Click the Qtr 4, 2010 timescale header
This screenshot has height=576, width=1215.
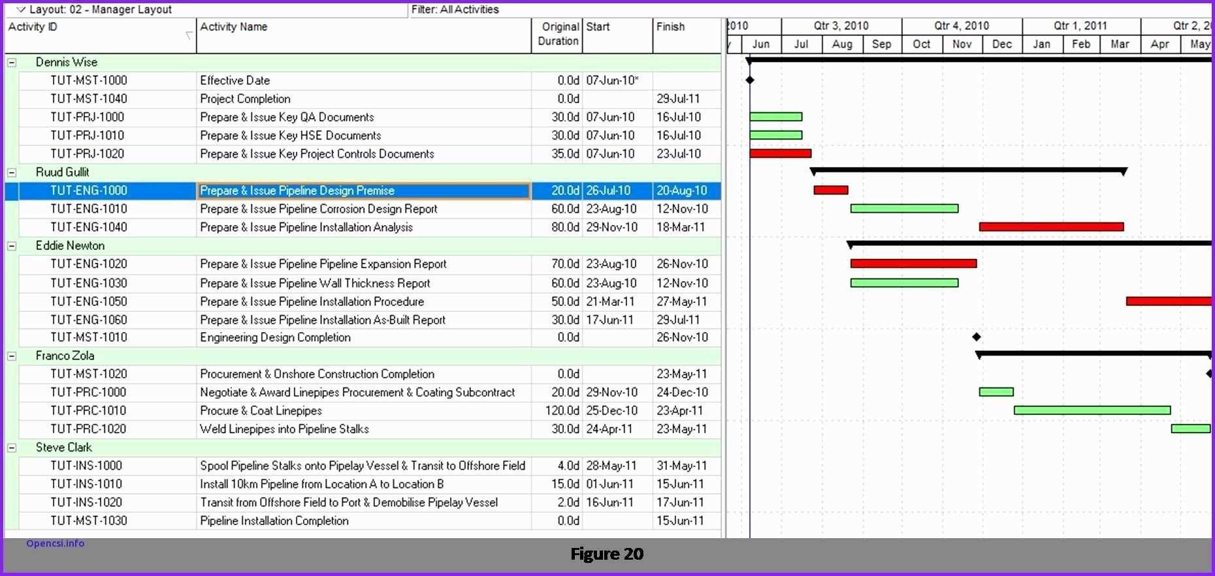pos(962,26)
